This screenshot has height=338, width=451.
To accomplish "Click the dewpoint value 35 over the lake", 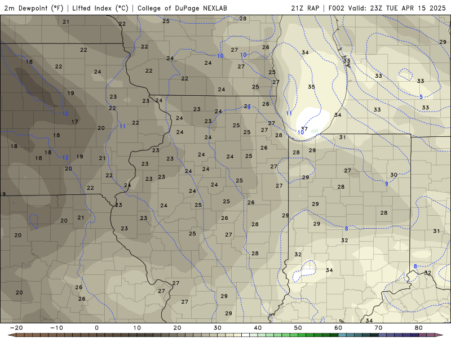I will pos(311,87).
